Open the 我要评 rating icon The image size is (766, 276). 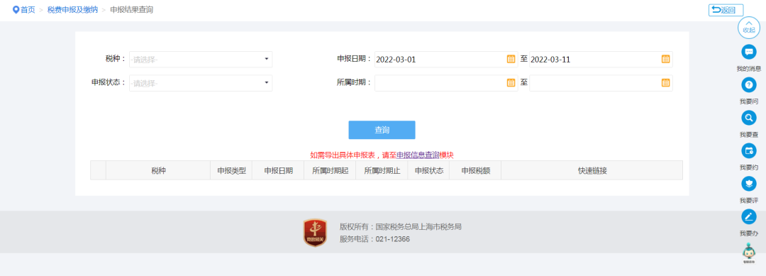tap(748, 184)
